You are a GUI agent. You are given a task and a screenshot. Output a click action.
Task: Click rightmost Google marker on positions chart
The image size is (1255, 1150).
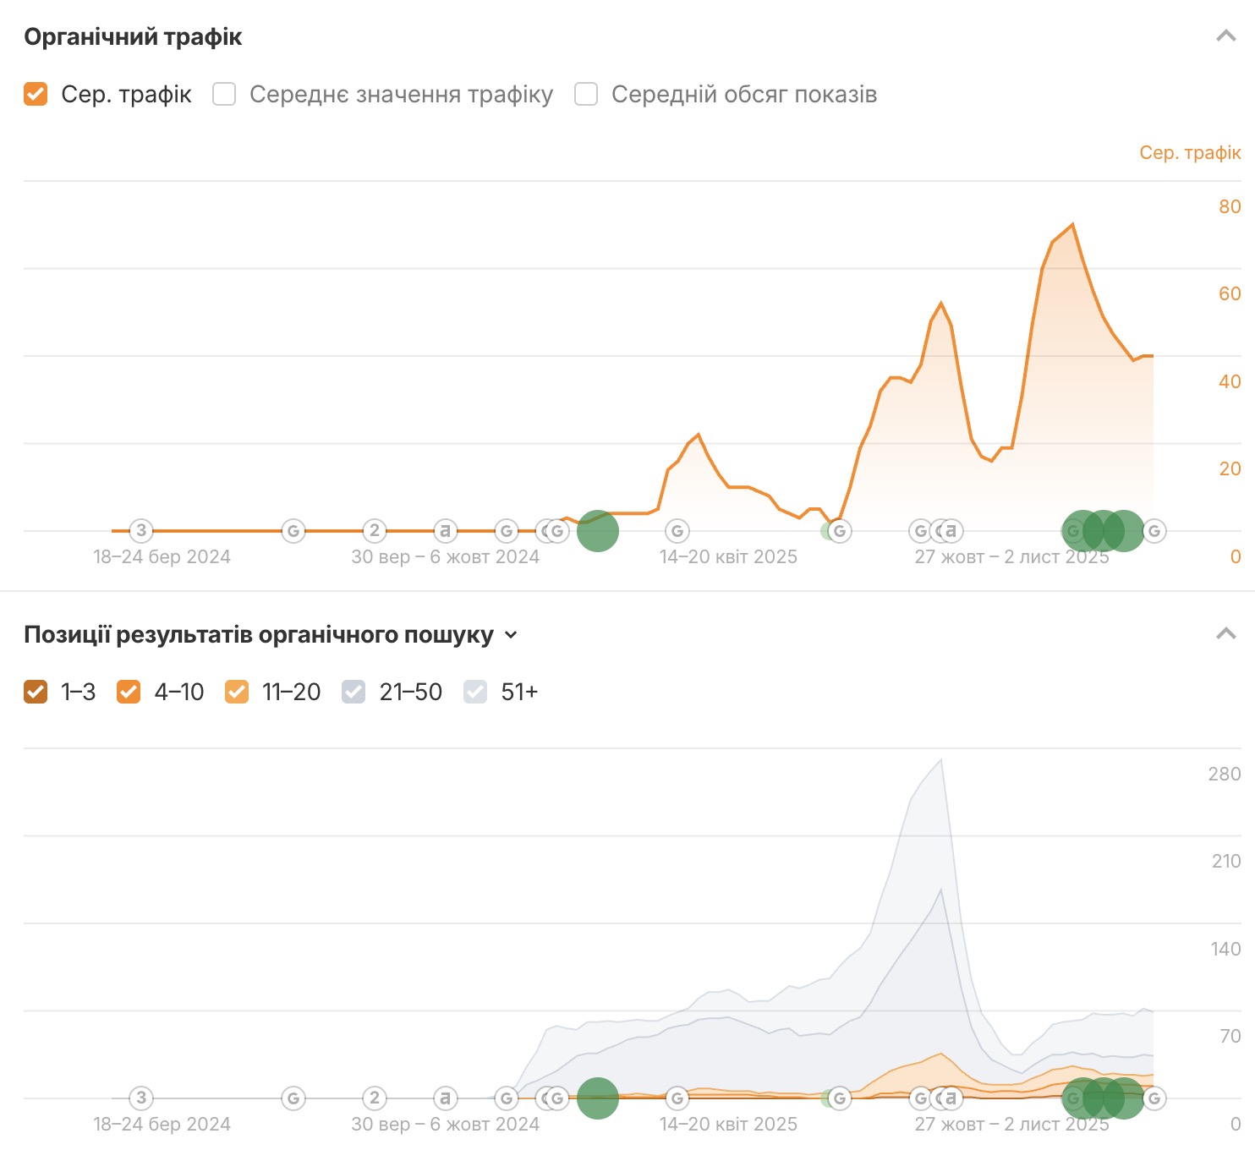click(1154, 1098)
